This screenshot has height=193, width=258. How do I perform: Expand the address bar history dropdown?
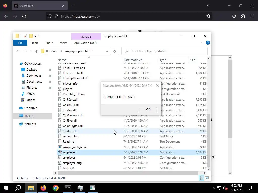[107, 51]
